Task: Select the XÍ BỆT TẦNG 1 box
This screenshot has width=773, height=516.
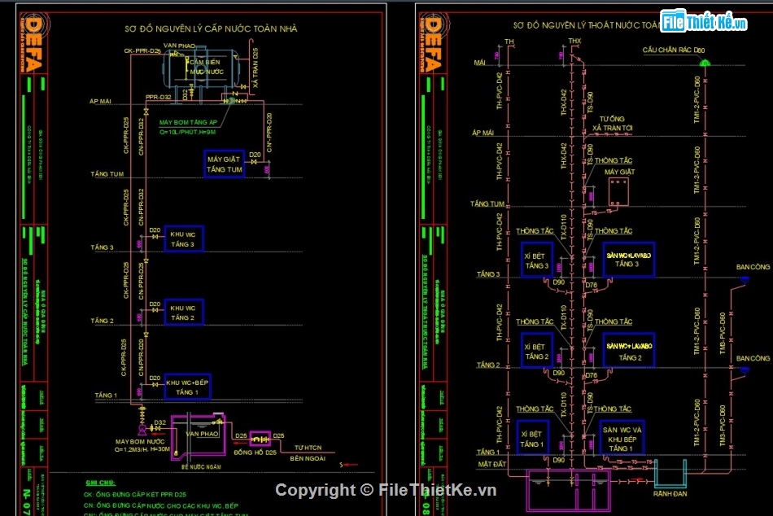Action: tap(532, 438)
